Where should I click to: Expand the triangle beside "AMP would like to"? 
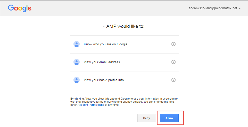104,26
